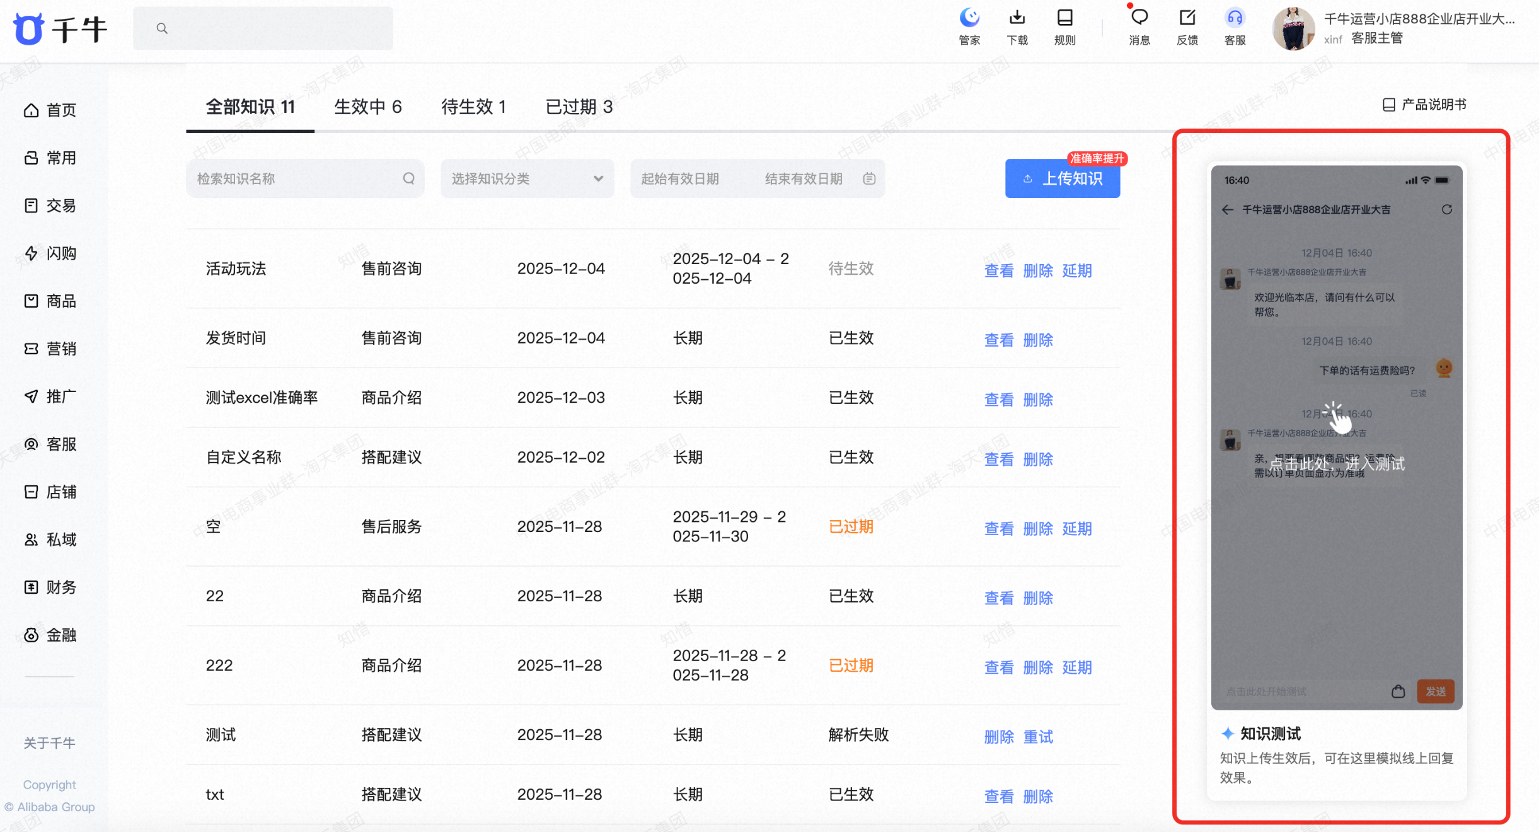Open the 闪购 sidebar item
The height and width of the screenshot is (832, 1539).
[50, 253]
